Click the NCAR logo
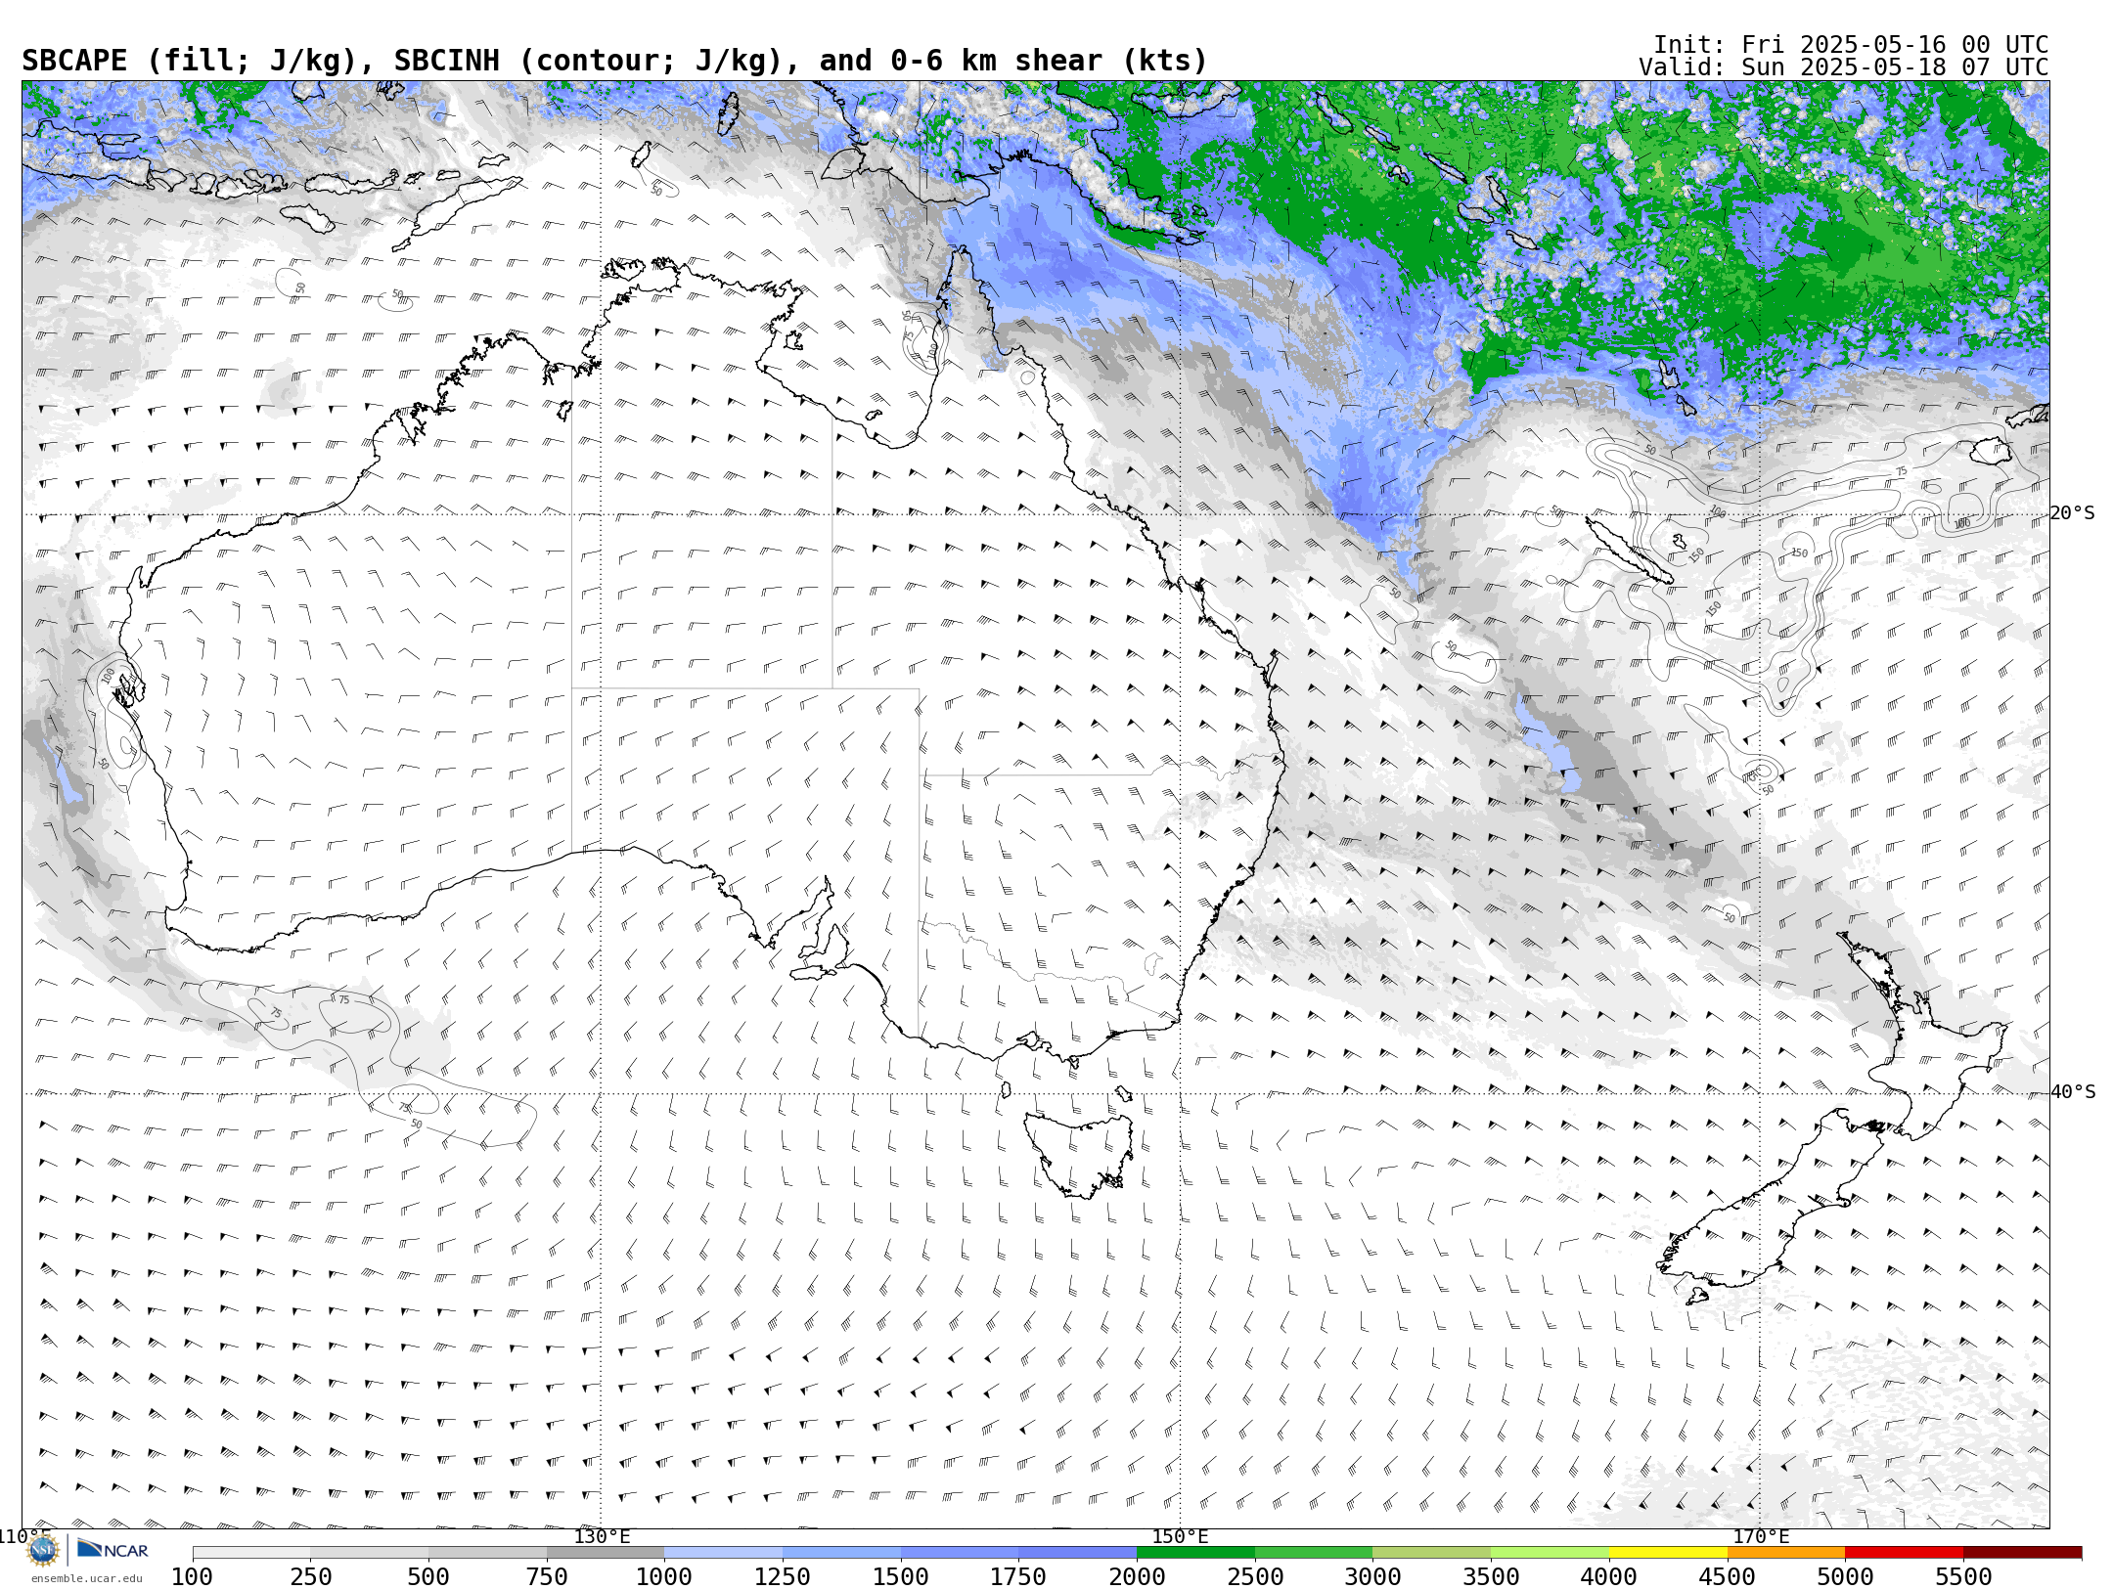 coord(112,1549)
